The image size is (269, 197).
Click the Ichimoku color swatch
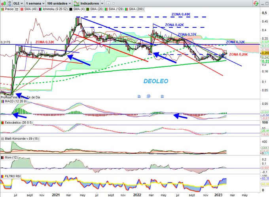click(40, 9)
